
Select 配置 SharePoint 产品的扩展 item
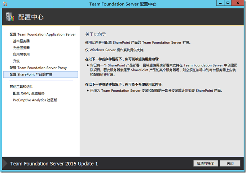click(x=41, y=74)
